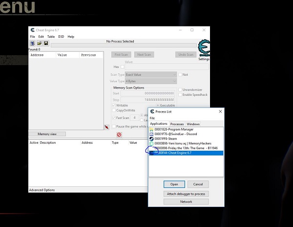Click the Start address field
The image size is (293, 227).
pos(147,93)
